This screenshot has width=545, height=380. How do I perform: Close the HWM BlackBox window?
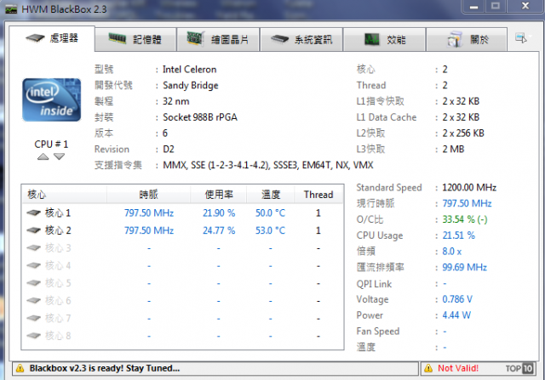click(x=525, y=6)
